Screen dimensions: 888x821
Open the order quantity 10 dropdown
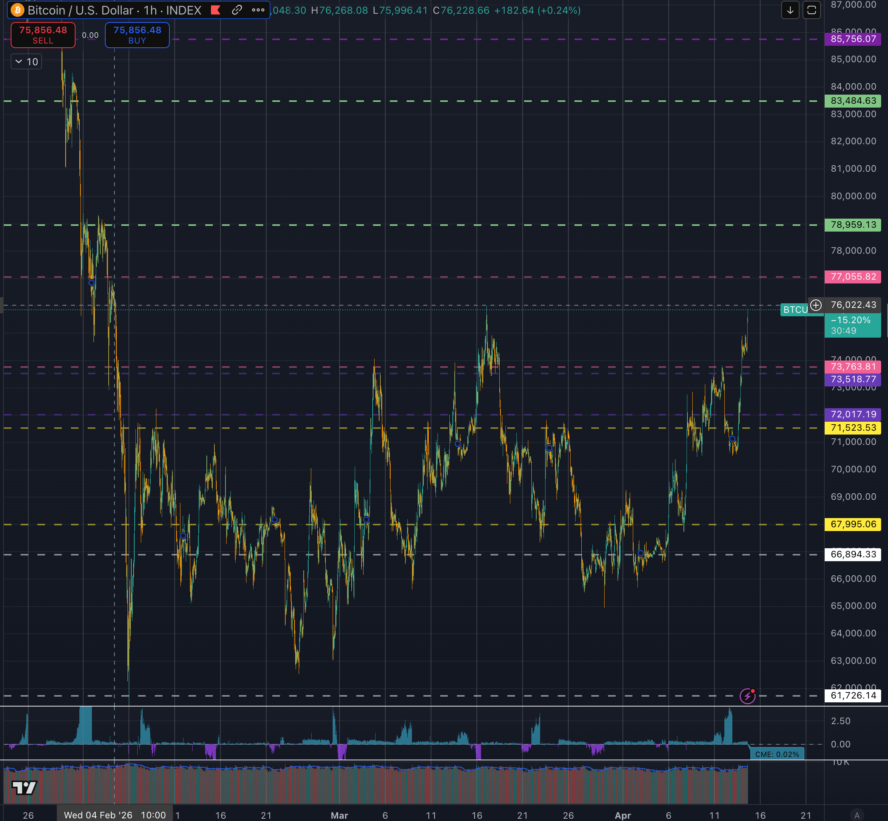pyautogui.click(x=26, y=61)
